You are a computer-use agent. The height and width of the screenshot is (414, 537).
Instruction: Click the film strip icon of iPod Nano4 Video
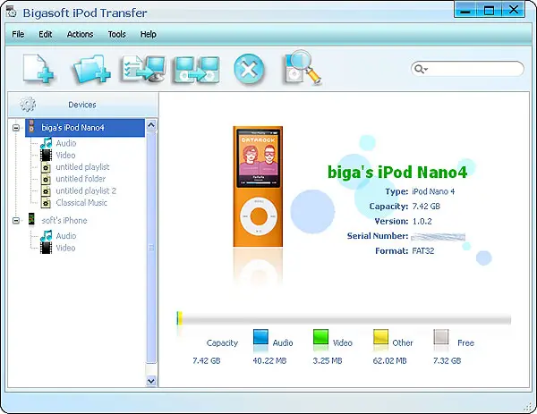(x=47, y=155)
